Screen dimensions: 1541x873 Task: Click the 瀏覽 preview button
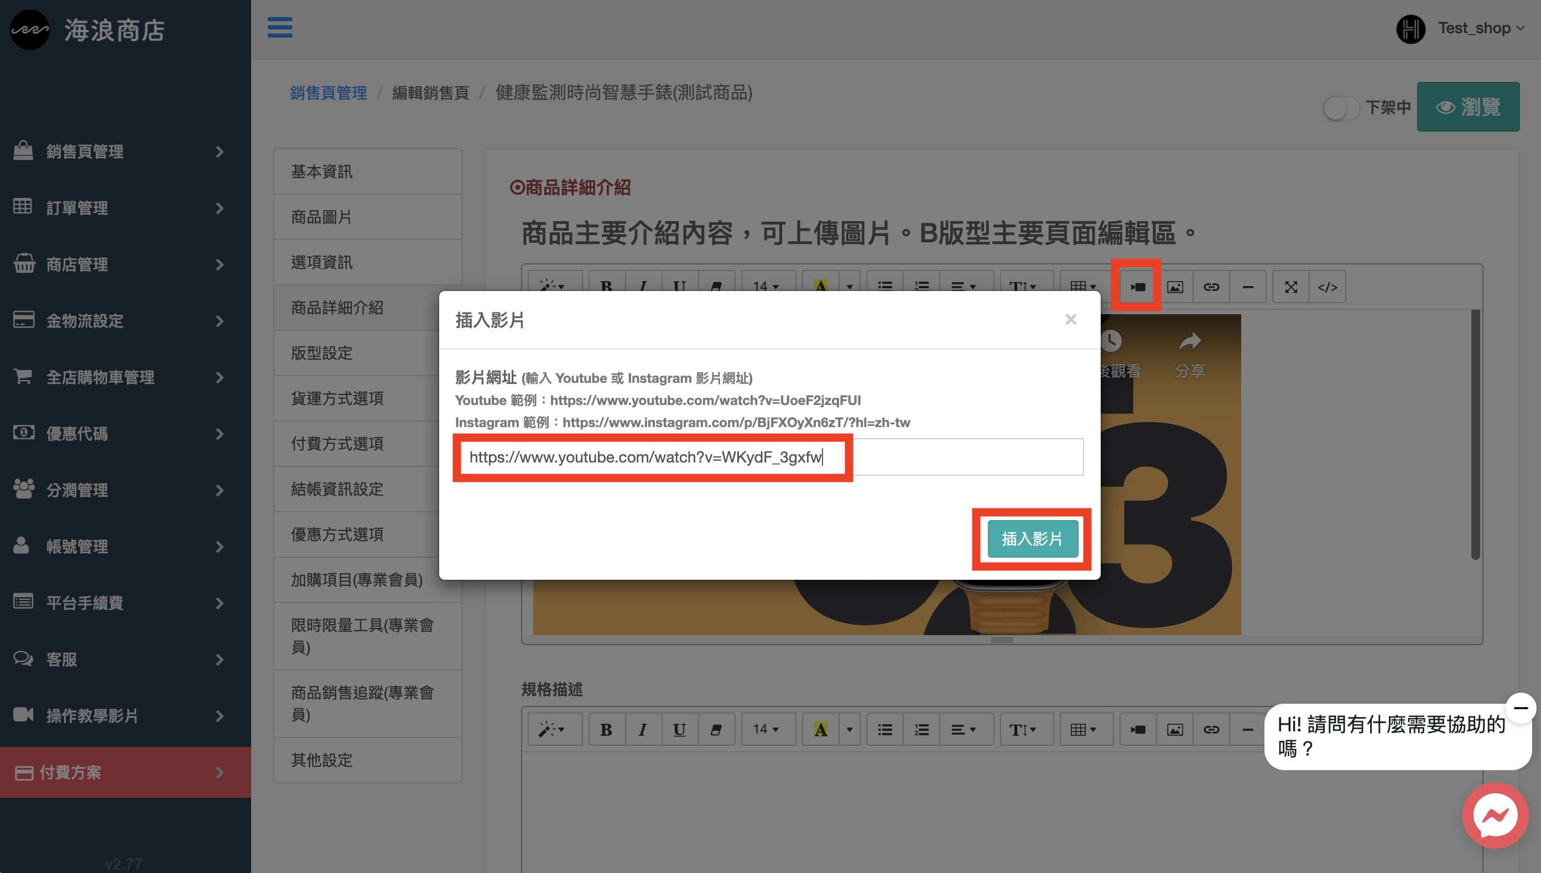pyautogui.click(x=1468, y=107)
